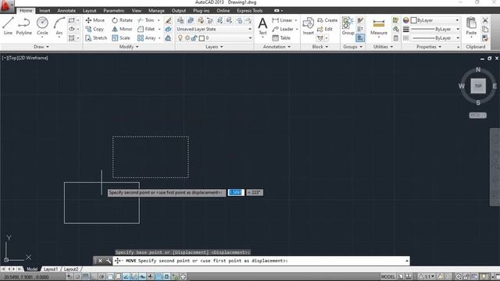Screen dimensions: 500x281
Task: Click the dynamic input distance field
Action: tap(236, 193)
